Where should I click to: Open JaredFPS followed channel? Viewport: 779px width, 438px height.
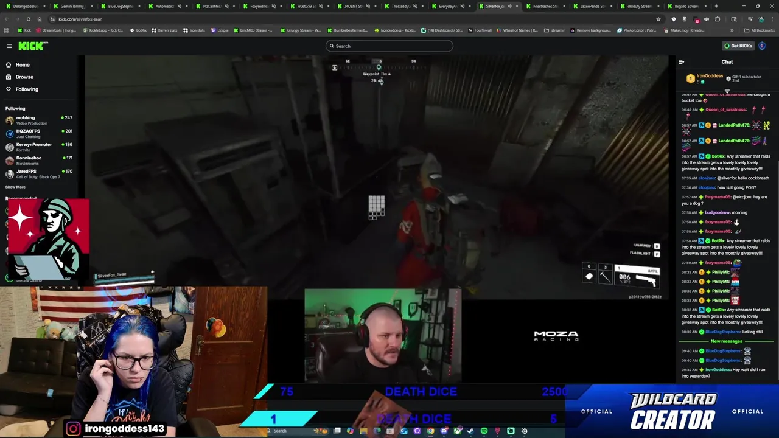point(39,173)
